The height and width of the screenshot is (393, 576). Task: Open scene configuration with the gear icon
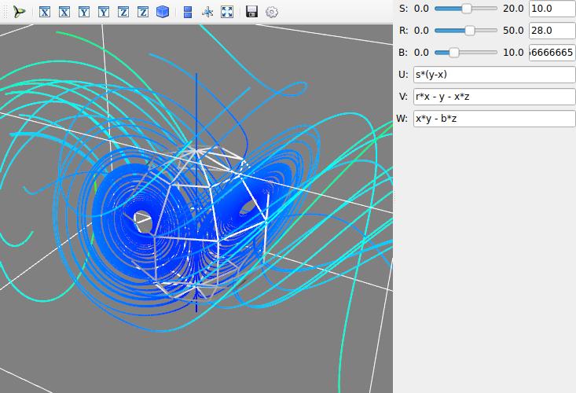[x=271, y=12]
